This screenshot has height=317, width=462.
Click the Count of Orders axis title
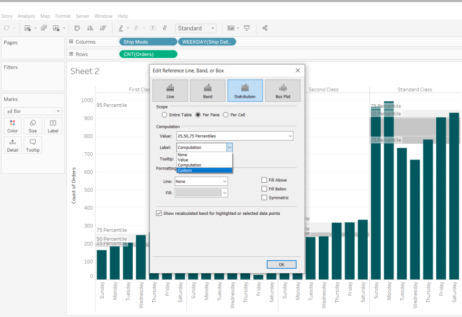(x=74, y=185)
